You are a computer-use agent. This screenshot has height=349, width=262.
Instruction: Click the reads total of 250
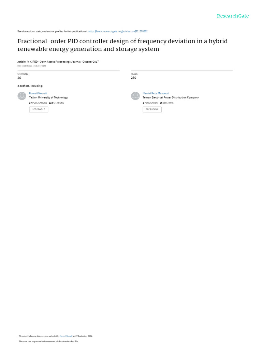pyautogui.click(x=133, y=78)
